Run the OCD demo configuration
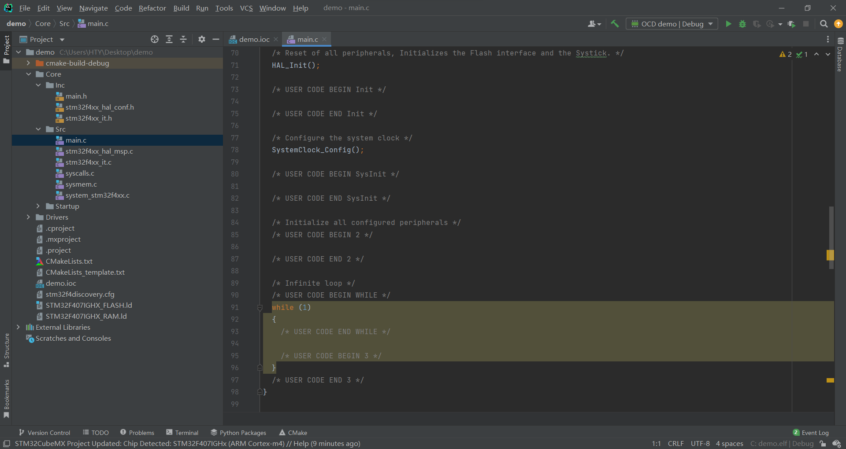The image size is (846, 449). (x=728, y=24)
